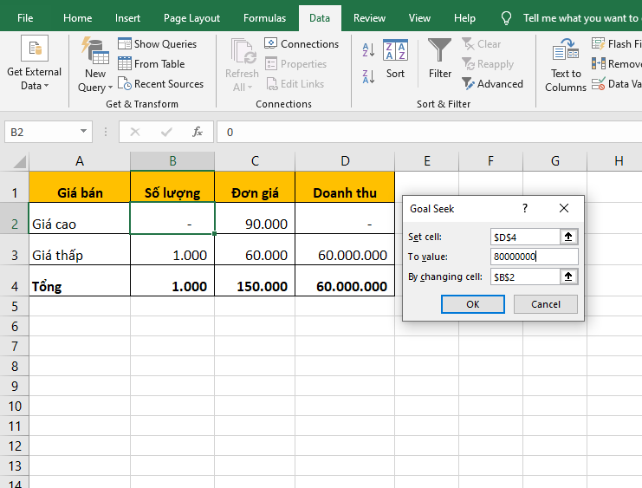The height and width of the screenshot is (488, 642).
Task: Open the Page Layout tab
Action: [191, 17]
